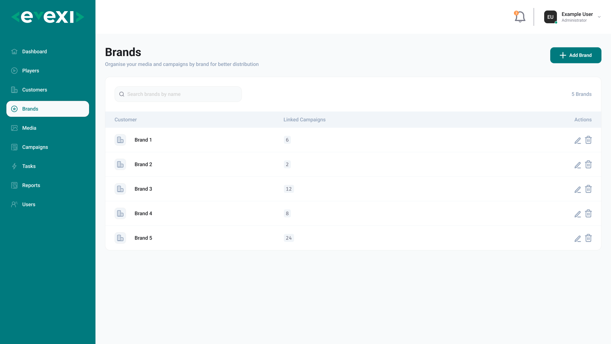
Task: Click the Brand 1 building icon
Action: point(120,140)
